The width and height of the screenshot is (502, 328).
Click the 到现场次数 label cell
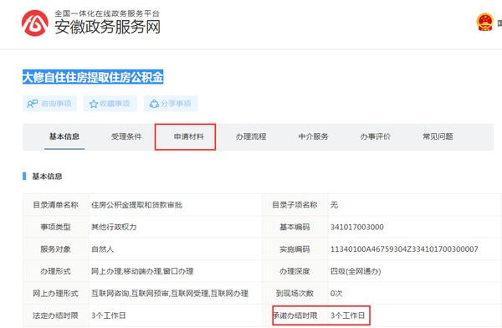(295, 294)
